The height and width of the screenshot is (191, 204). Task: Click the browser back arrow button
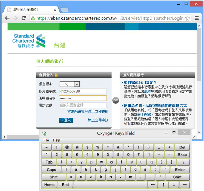7,18
